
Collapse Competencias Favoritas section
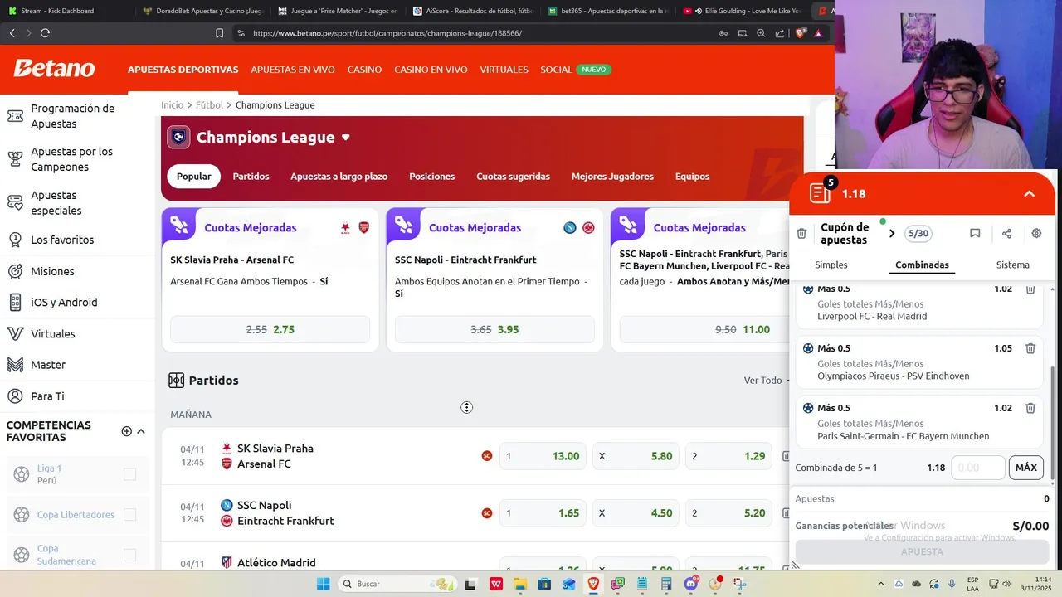click(x=141, y=431)
